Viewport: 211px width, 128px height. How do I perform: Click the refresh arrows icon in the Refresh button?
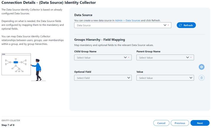pyautogui.click(x=180, y=25)
